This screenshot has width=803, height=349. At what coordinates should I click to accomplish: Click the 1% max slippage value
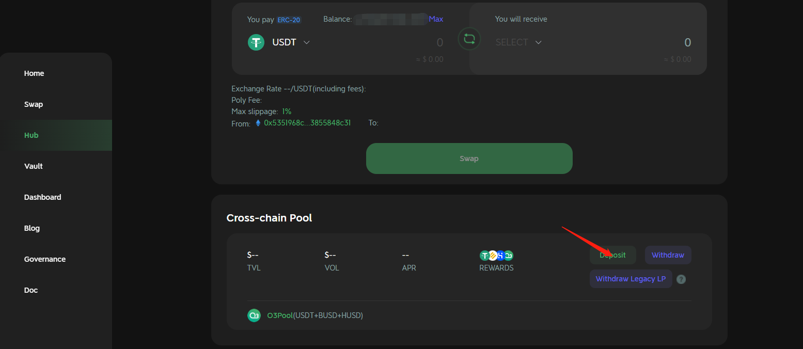(287, 112)
